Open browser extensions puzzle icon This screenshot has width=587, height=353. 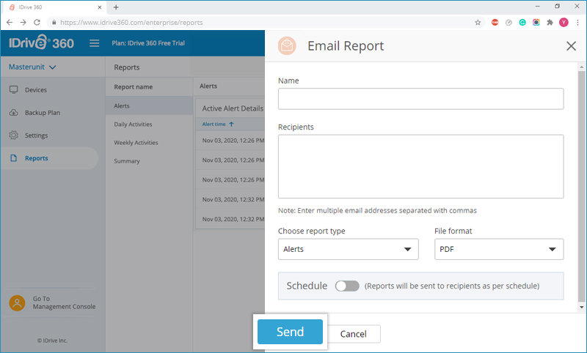tap(550, 23)
